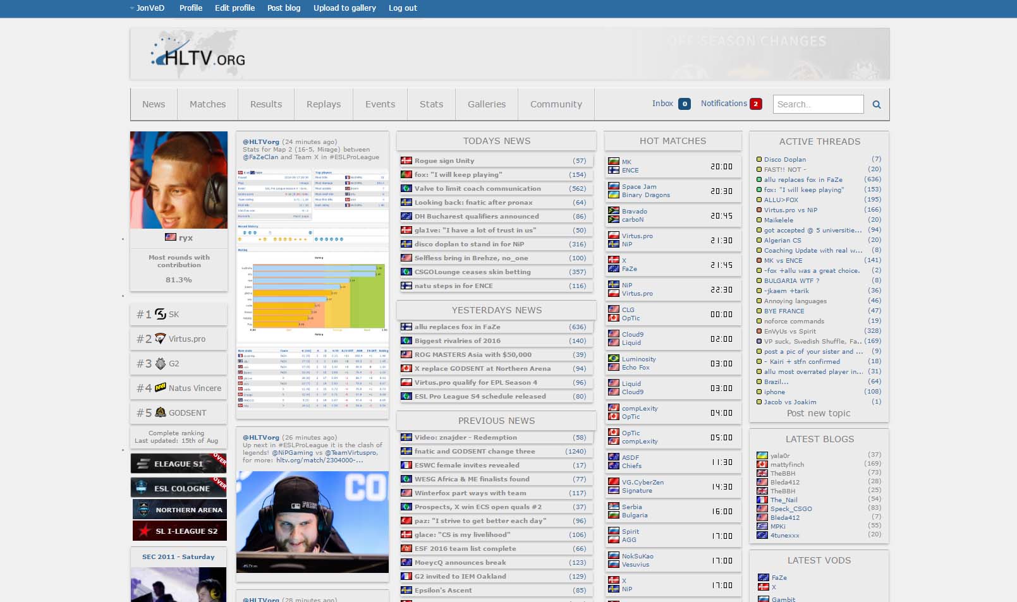Viewport: 1017px width, 602px height.
Task: Click the Virtus.pro logo in rankings
Action: 161,339
